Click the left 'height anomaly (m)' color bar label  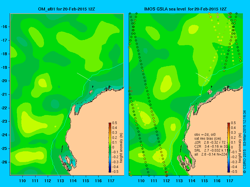tap(121, 148)
